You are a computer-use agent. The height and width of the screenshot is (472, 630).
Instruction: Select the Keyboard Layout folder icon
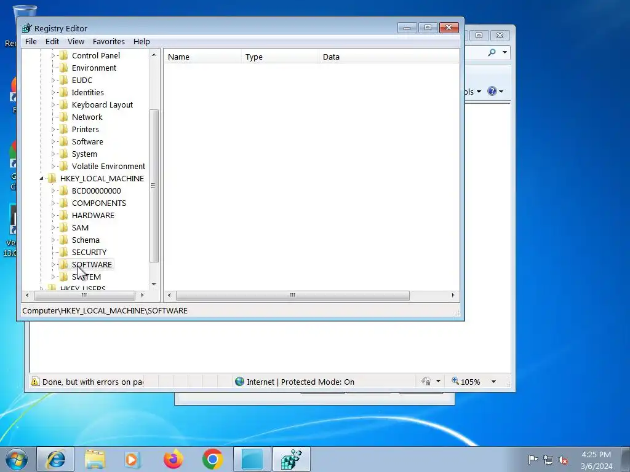[x=63, y=104]
